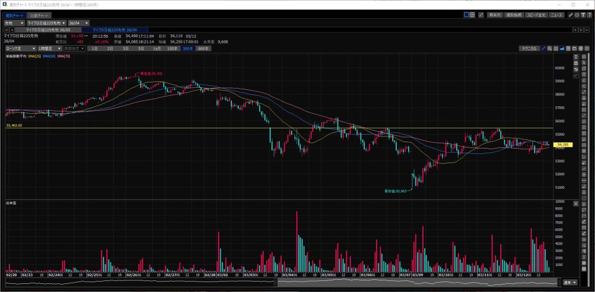This screenshot has height=292, width=595.
Task: Click the bottom chart range scrollbar
Action: (x=418, y=283)
